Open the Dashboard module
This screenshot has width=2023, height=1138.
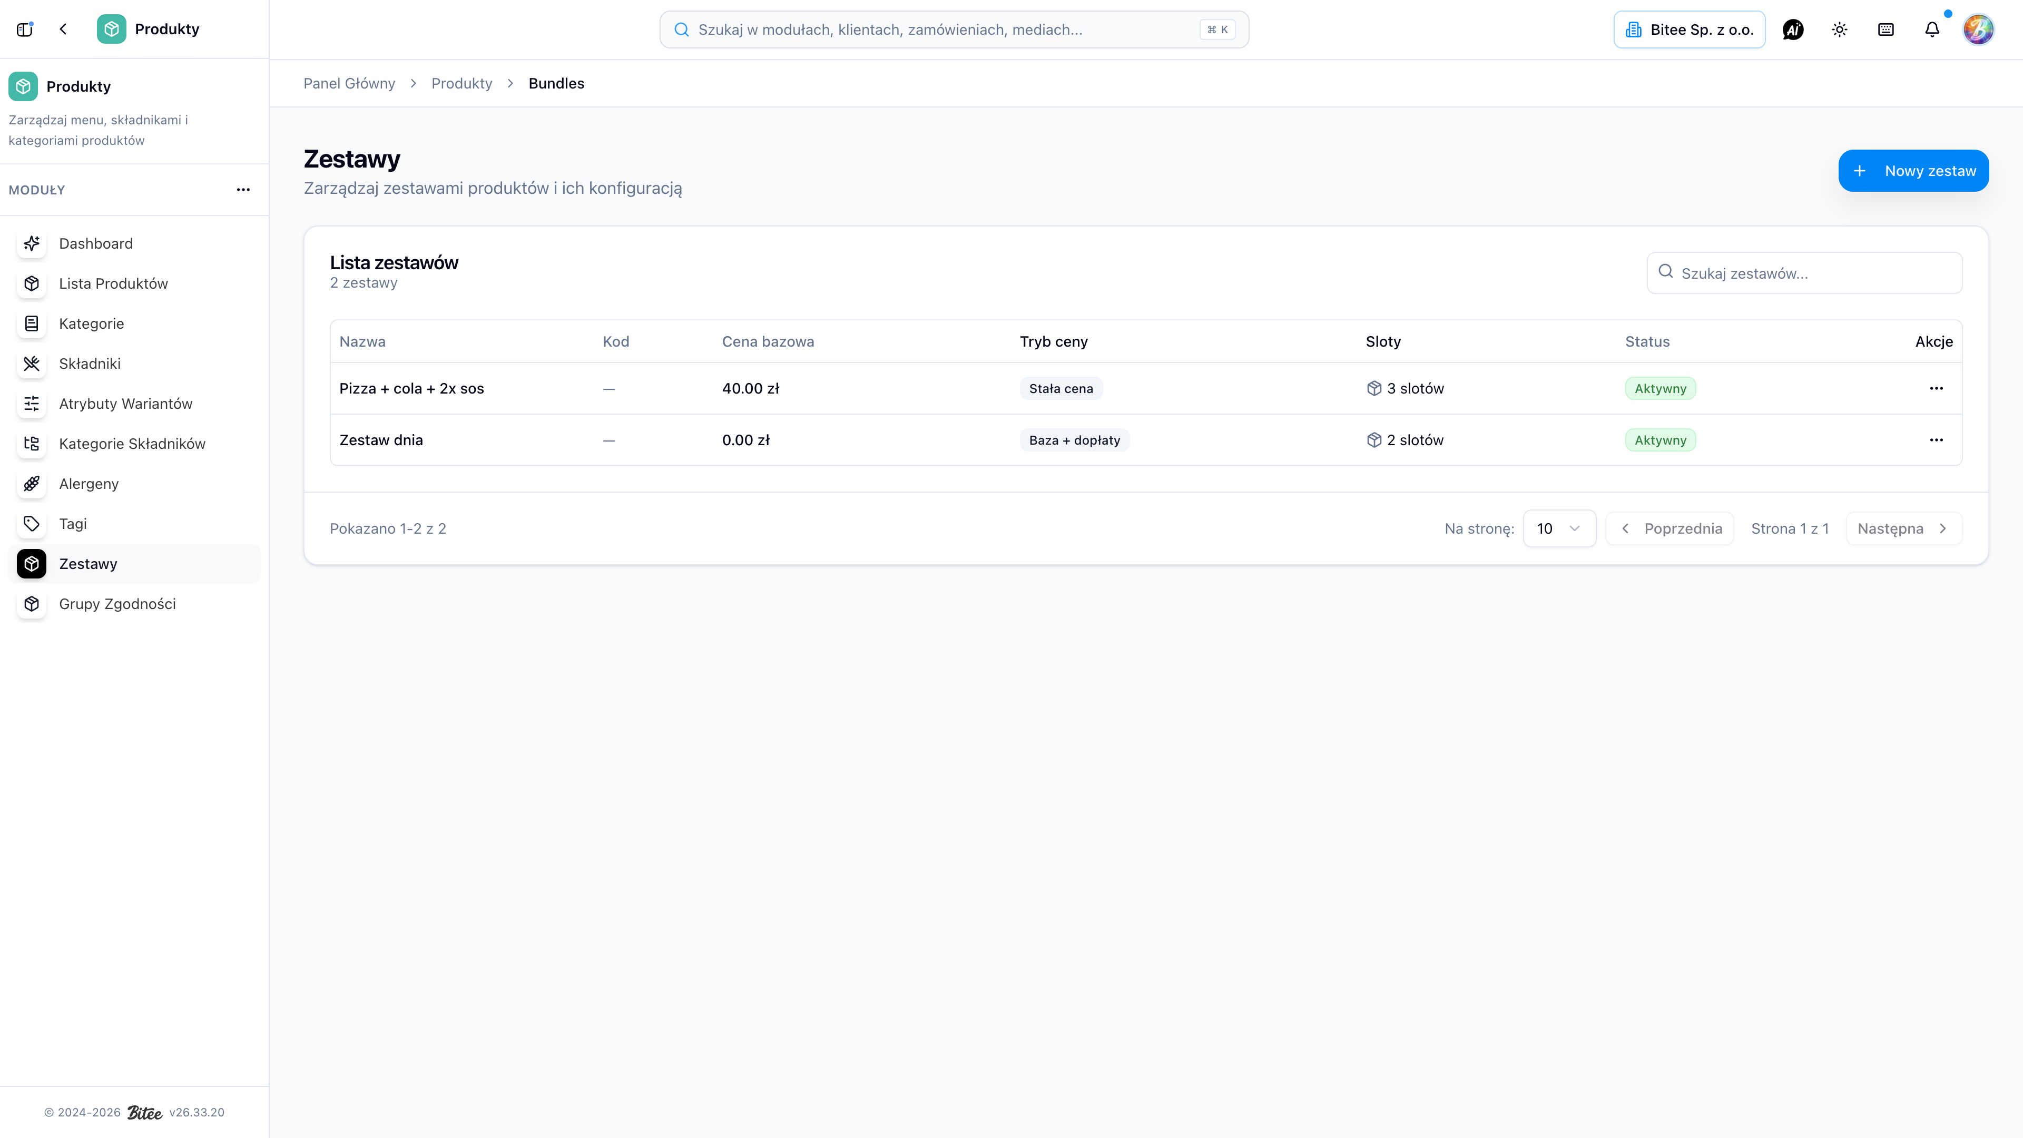pos(134,243)
